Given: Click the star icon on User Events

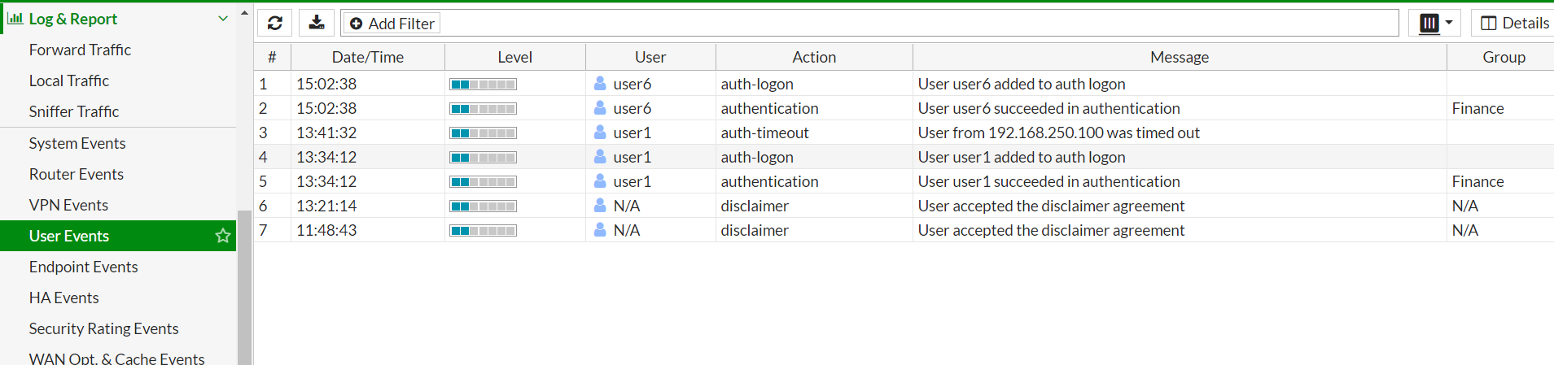Looking at the screenshot, I should (x=222, y=236).
